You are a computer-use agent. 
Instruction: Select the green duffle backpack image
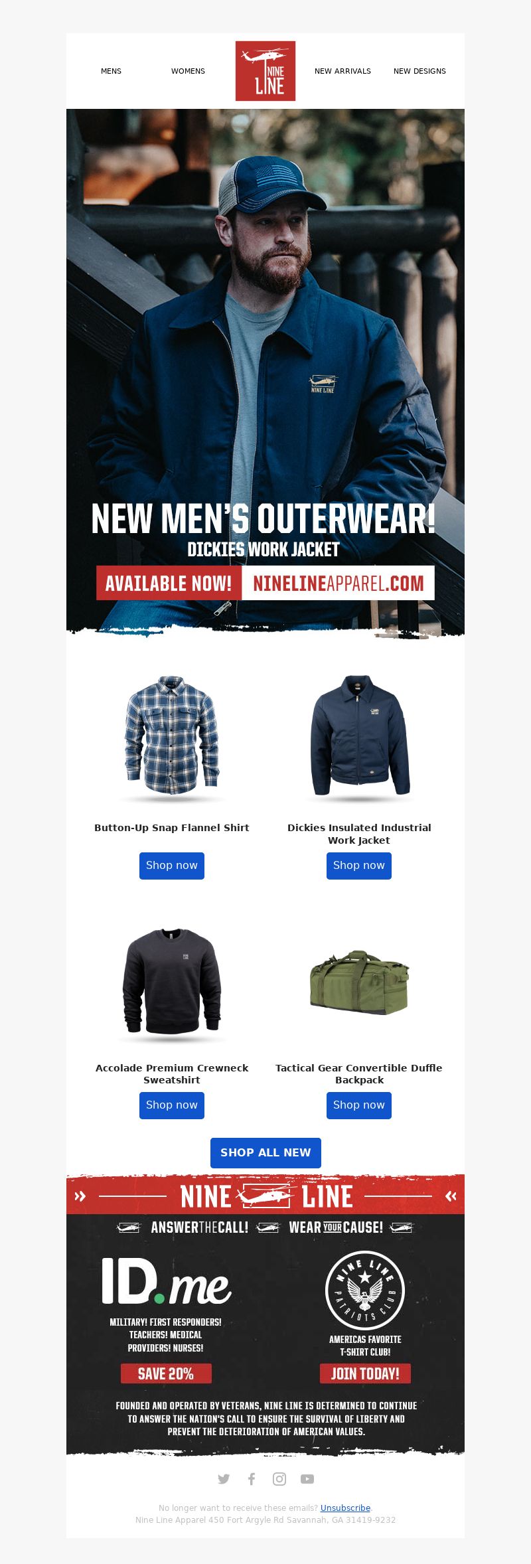pyautogui.click(x=359, y=982)
